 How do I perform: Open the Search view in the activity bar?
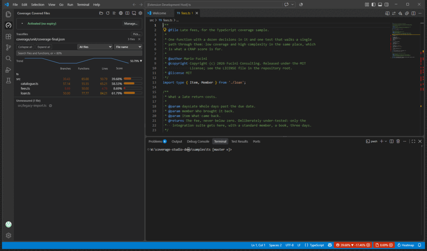[x=9, y=58]
